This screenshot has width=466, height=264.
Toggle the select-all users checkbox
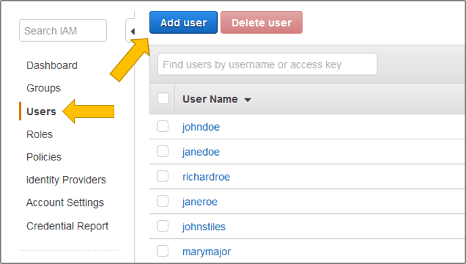(x=163, y=98)
